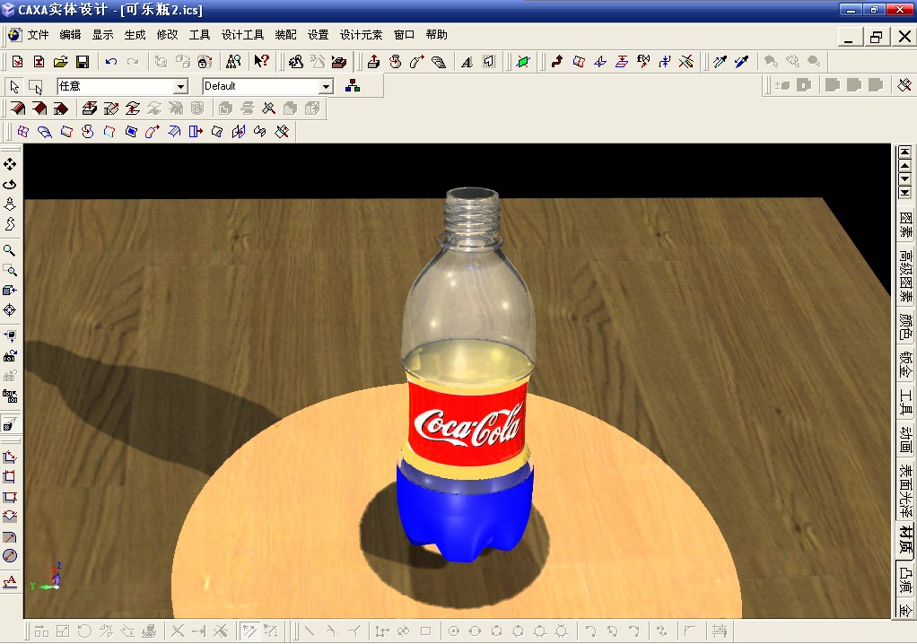Open a file with the yellow folder icon
This screenshot has height=644, width=917.
61,61
